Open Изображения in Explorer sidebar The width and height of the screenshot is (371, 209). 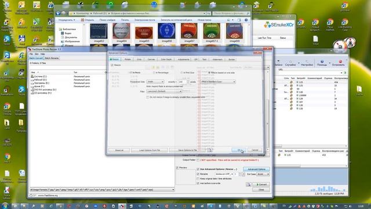[70, 41]
